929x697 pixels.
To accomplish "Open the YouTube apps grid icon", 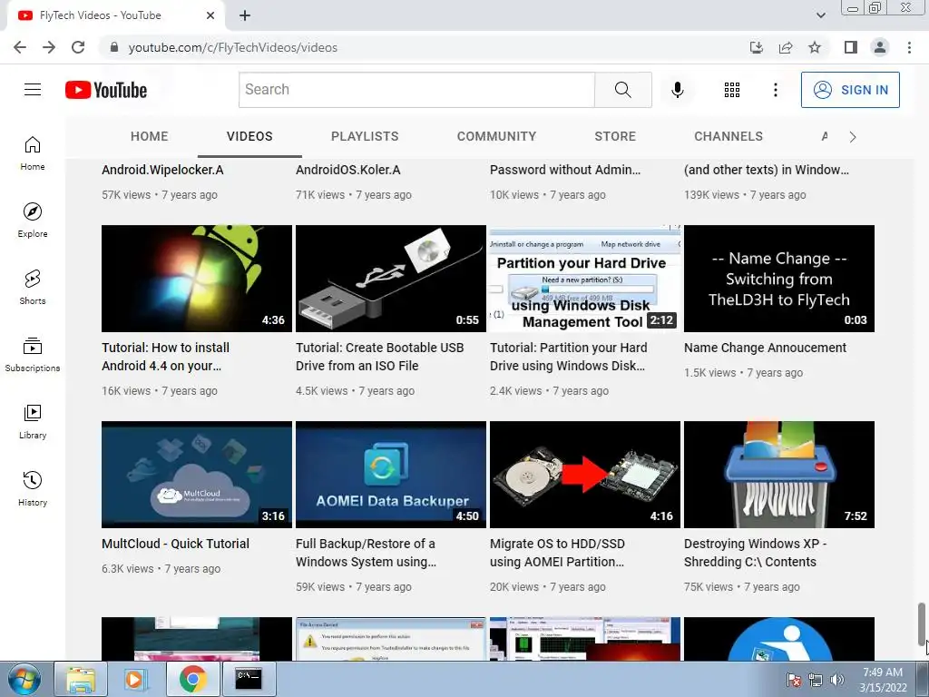I will (x=732, y=90).
